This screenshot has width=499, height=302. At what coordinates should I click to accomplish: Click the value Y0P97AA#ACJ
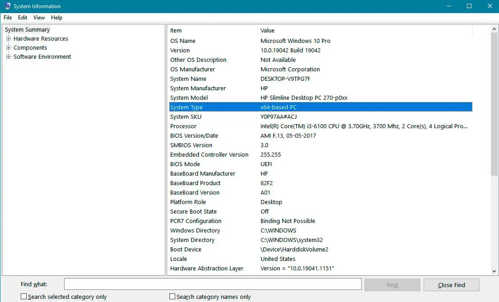pos(279,117)
